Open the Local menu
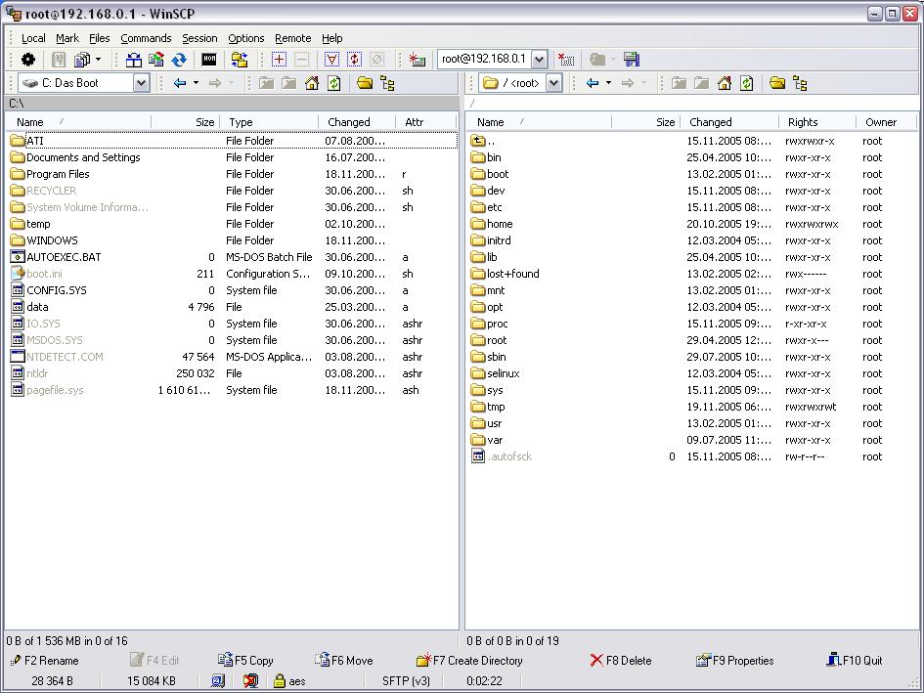The width and height of the screenshot is (924, 693). pyautogui.click(x=33, y=38)
